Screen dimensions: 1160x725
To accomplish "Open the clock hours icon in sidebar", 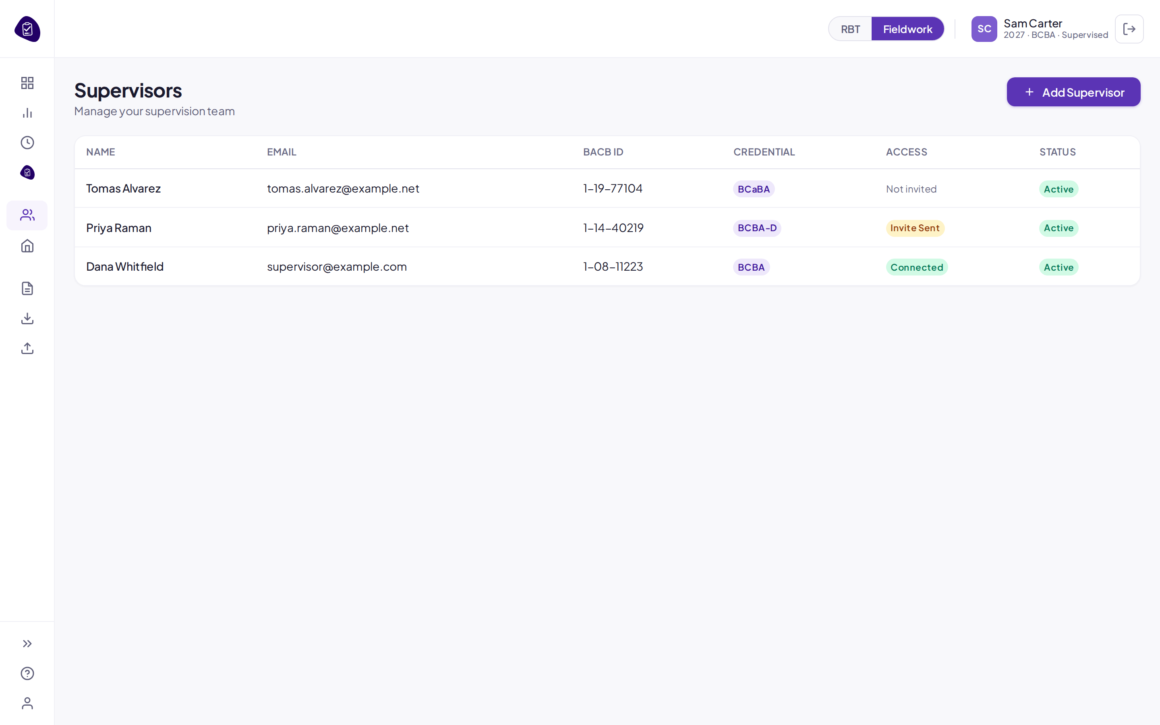I will click(x=27, y=143).
